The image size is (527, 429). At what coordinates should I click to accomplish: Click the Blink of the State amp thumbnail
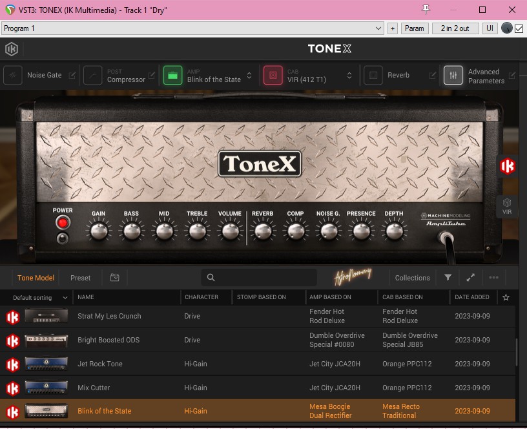pyautogui.click(x=46, y=411)
